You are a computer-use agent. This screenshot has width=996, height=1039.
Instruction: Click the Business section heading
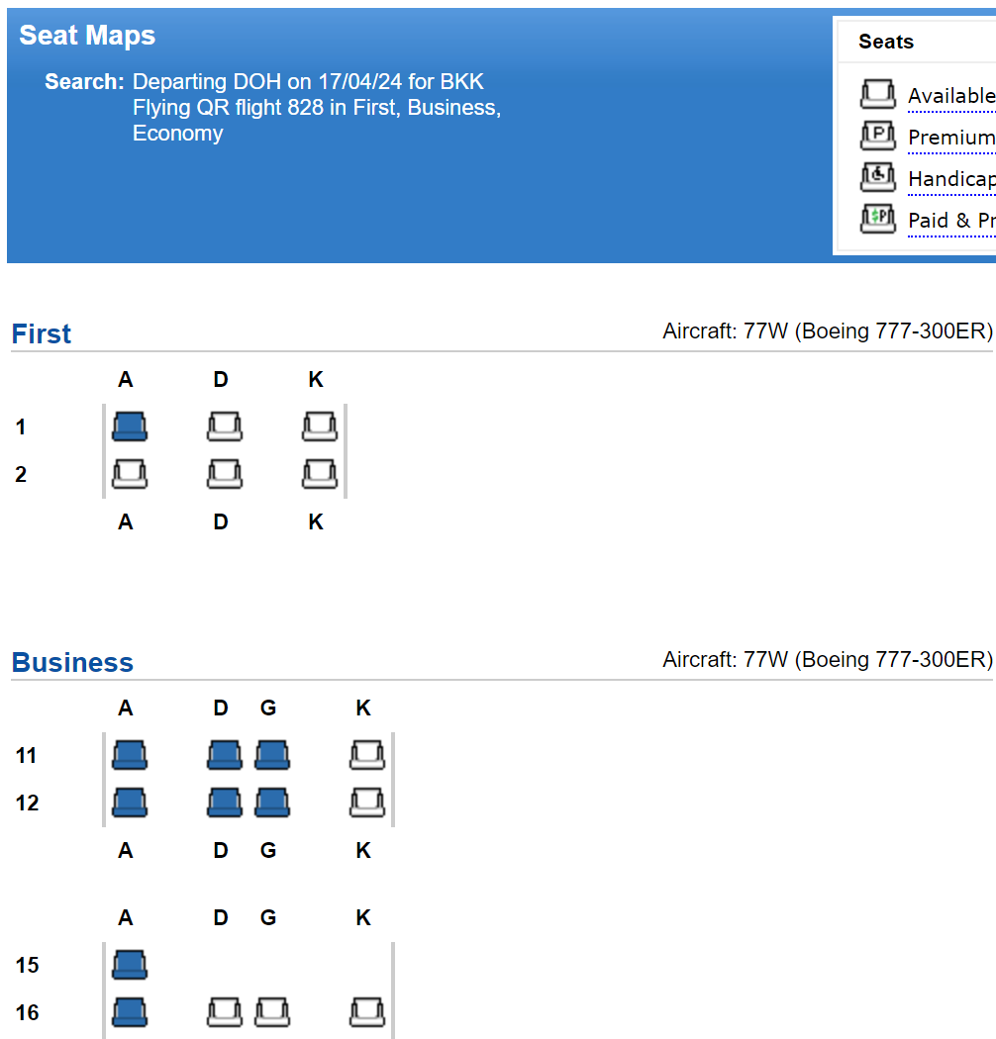[73, 662]
